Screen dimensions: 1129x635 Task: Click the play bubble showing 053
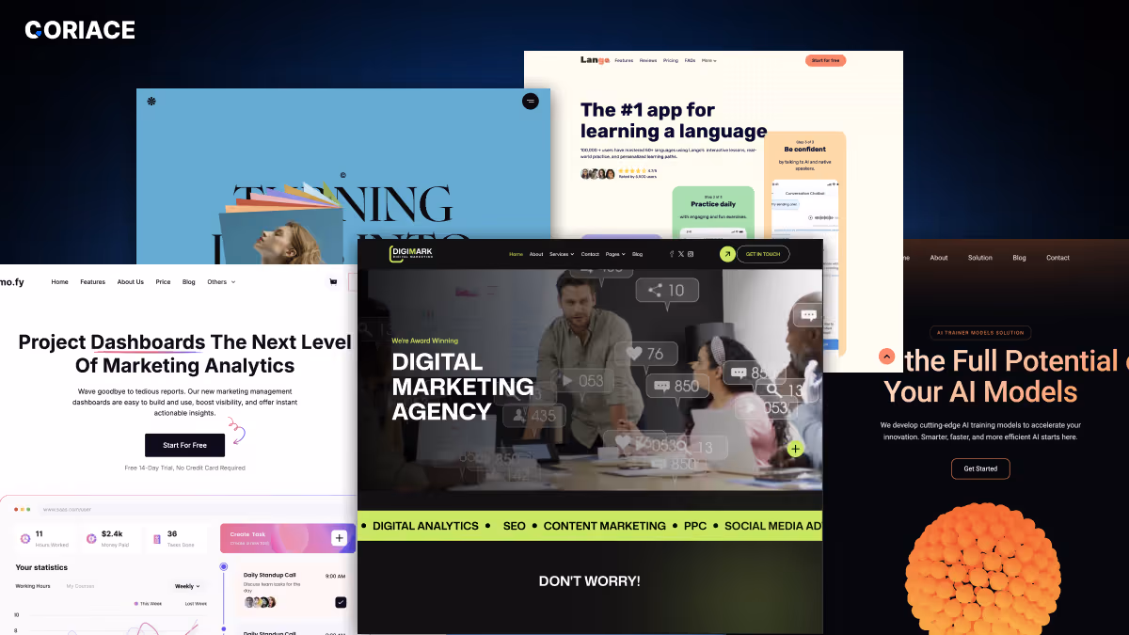point(581,381)
